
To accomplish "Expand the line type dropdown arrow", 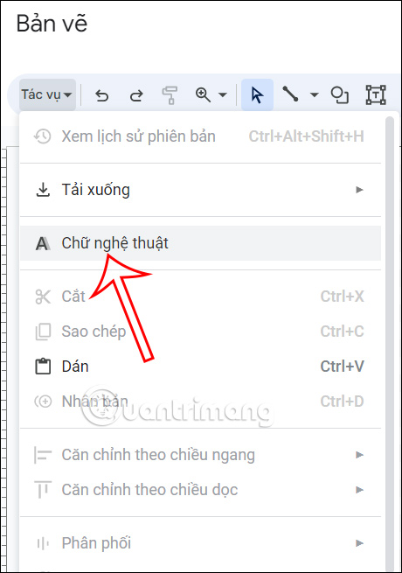I will pyautogui.click(x=314, y=95).
